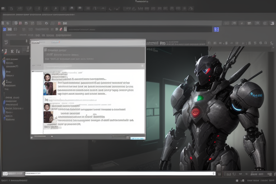
Task: Click the gray button left of the dialog's blue button
Action: pos(119,137)
